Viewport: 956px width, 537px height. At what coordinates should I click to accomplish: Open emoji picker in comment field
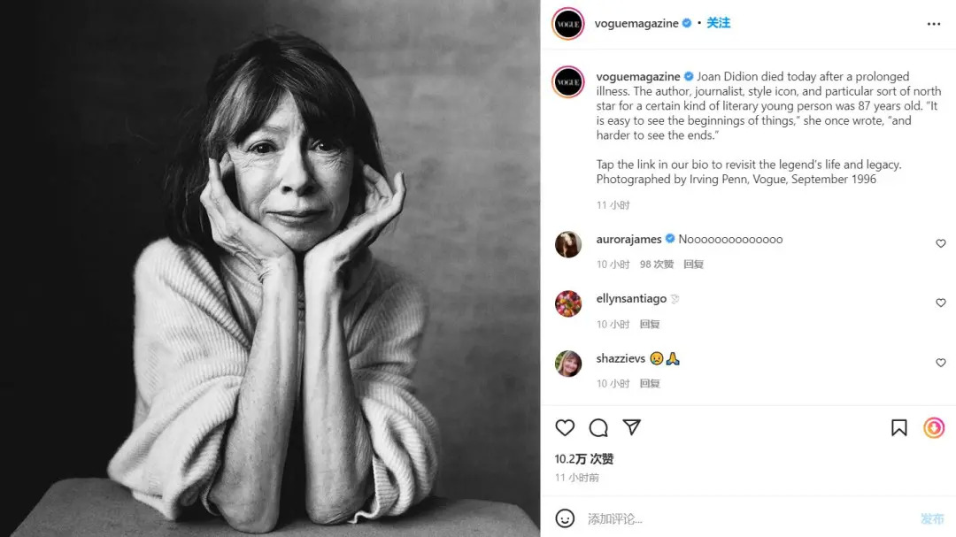[565, 518]
